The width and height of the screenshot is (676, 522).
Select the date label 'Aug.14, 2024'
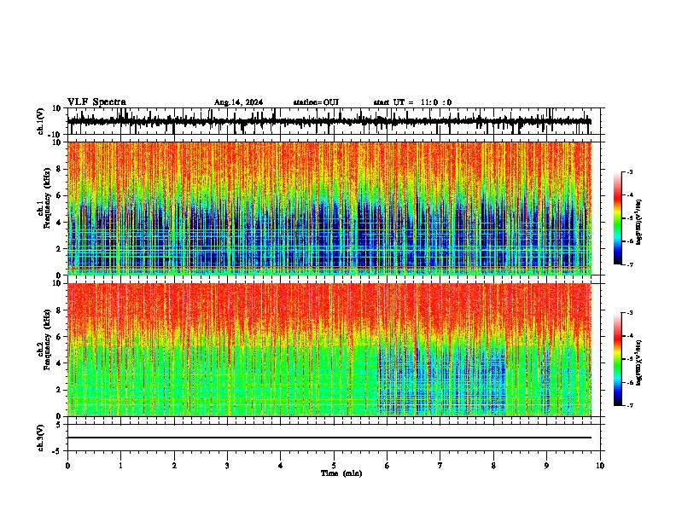(x=238, y=102)
